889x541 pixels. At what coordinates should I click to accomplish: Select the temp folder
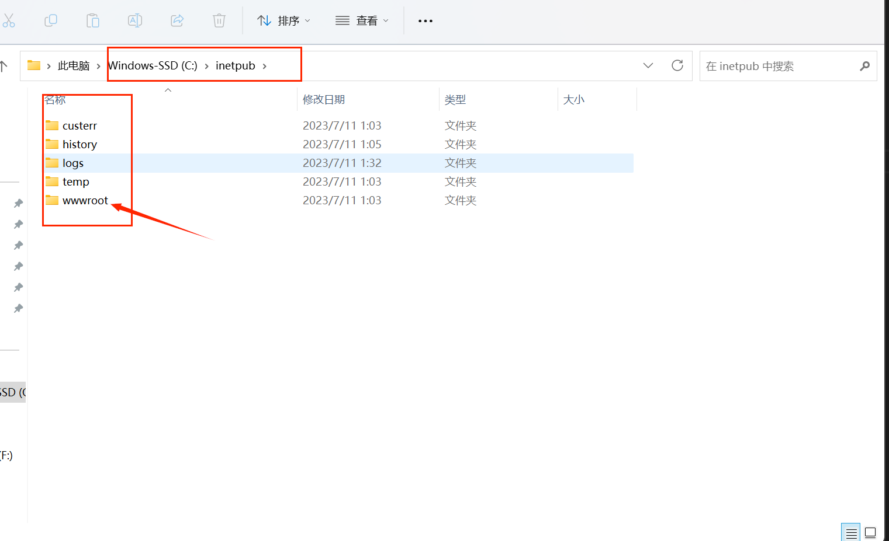(76, 182)
